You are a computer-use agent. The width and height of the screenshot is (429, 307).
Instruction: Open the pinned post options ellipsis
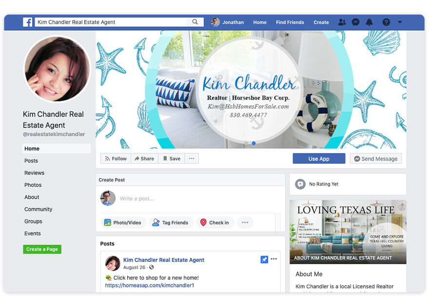click(x=274, y=259)
